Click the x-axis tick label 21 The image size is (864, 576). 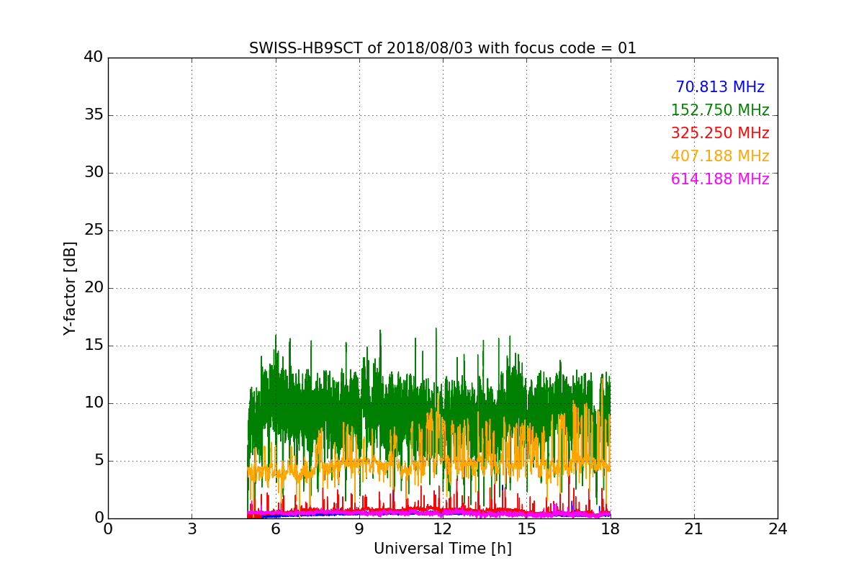694,529
